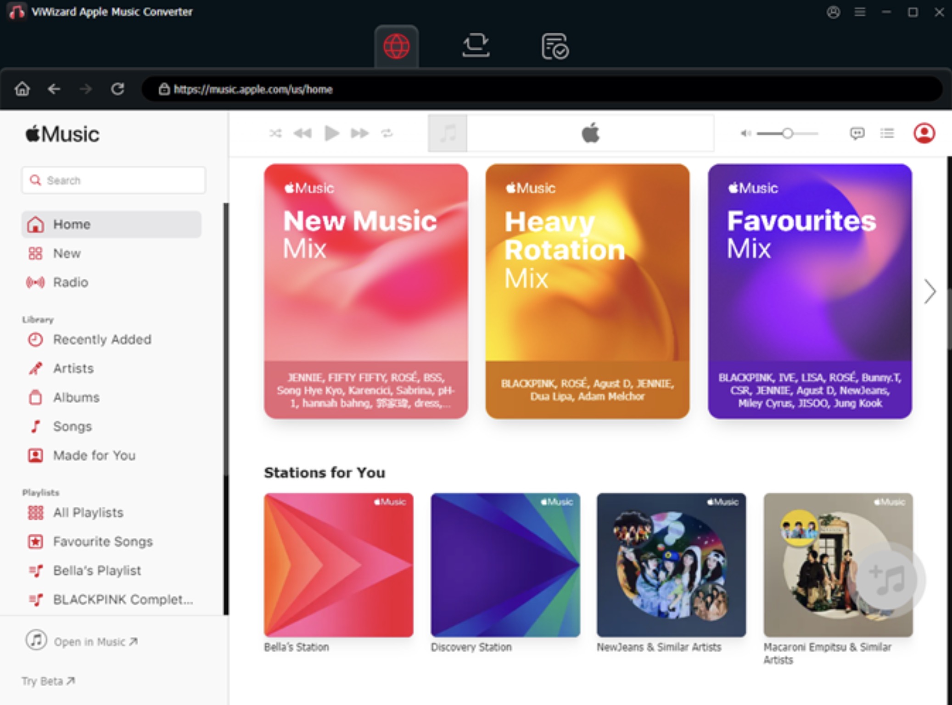Viewport: 952px width, 705px height.
Task: Switch to the web browser globe tab
Action: (x=396, y=46)
